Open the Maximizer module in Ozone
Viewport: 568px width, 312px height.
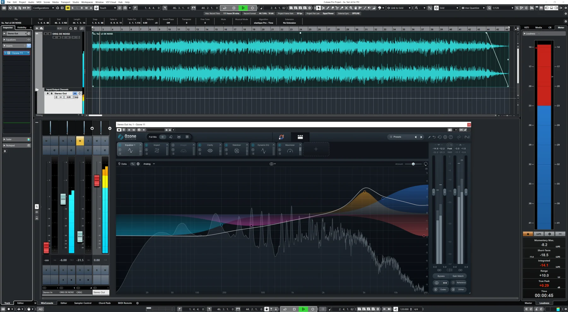coord(289,145)
